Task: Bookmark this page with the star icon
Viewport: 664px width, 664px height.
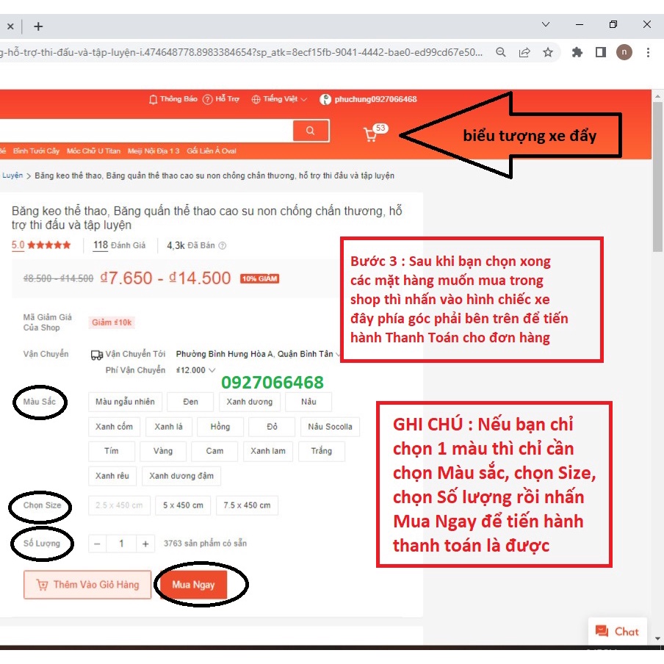Action: [x=548, y=52]
